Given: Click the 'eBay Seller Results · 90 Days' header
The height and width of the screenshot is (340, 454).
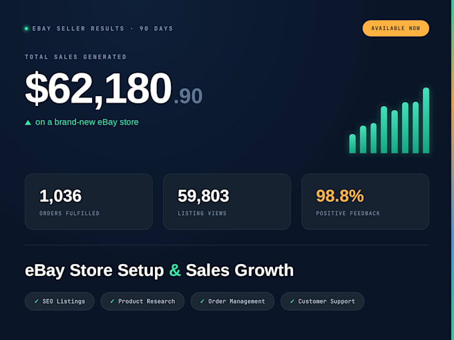Looking at the screenshot, I should tap(103, 29).
